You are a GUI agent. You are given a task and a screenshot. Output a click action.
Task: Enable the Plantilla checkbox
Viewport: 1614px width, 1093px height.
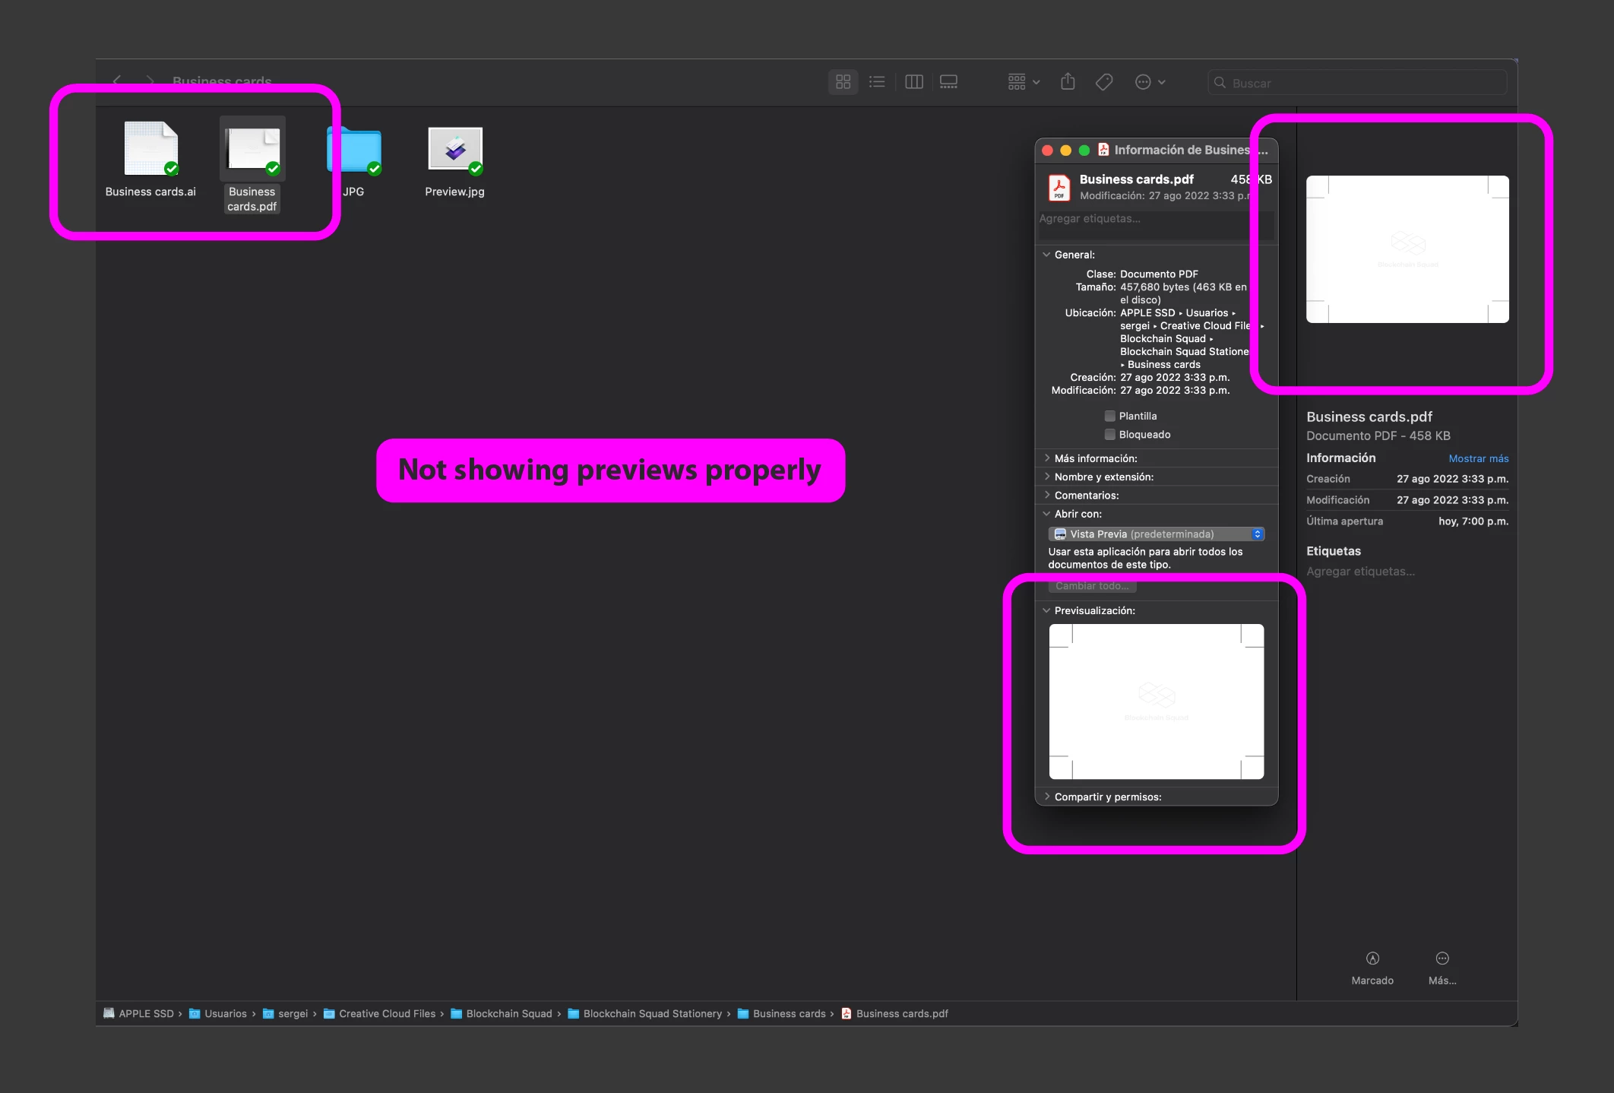tap(1110, 416)
